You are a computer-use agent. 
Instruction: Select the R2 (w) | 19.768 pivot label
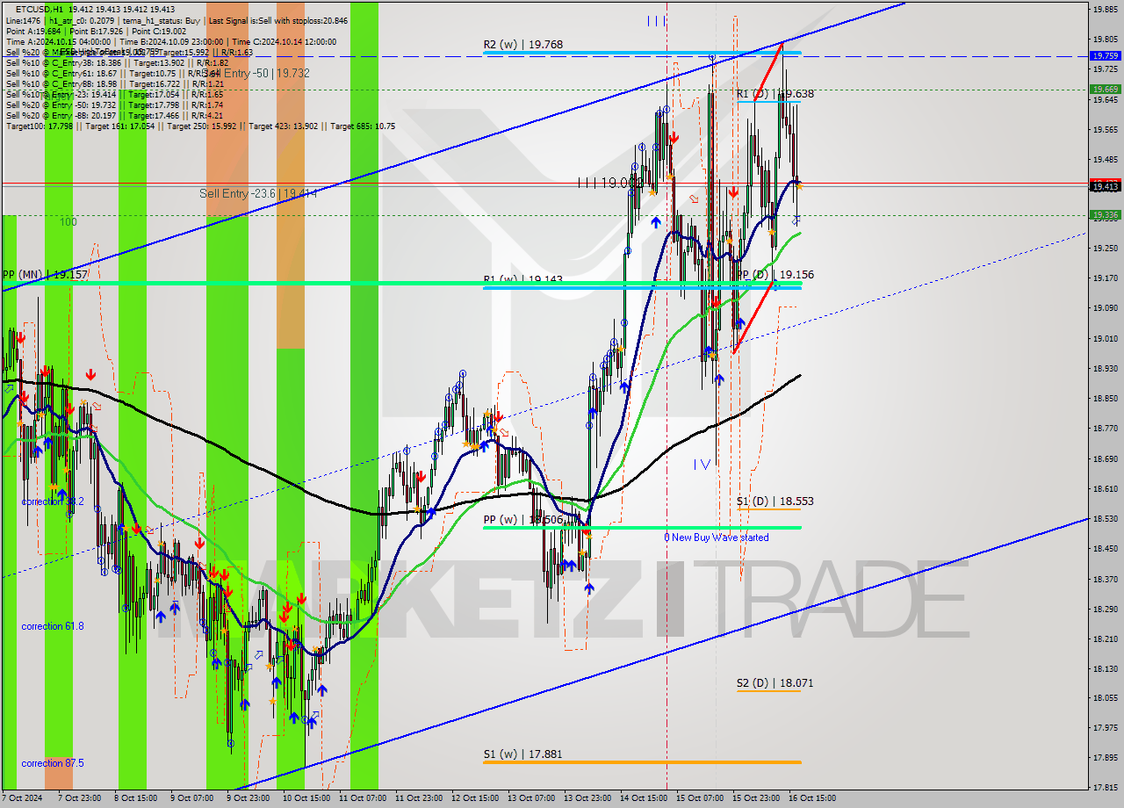point(522,45)
